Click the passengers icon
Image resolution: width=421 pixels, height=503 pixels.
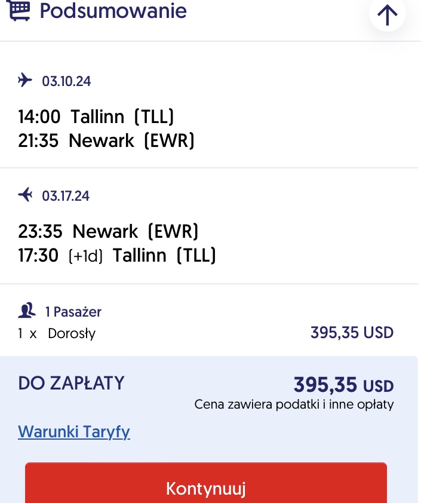pyautogui.click(x=27, y=310)
